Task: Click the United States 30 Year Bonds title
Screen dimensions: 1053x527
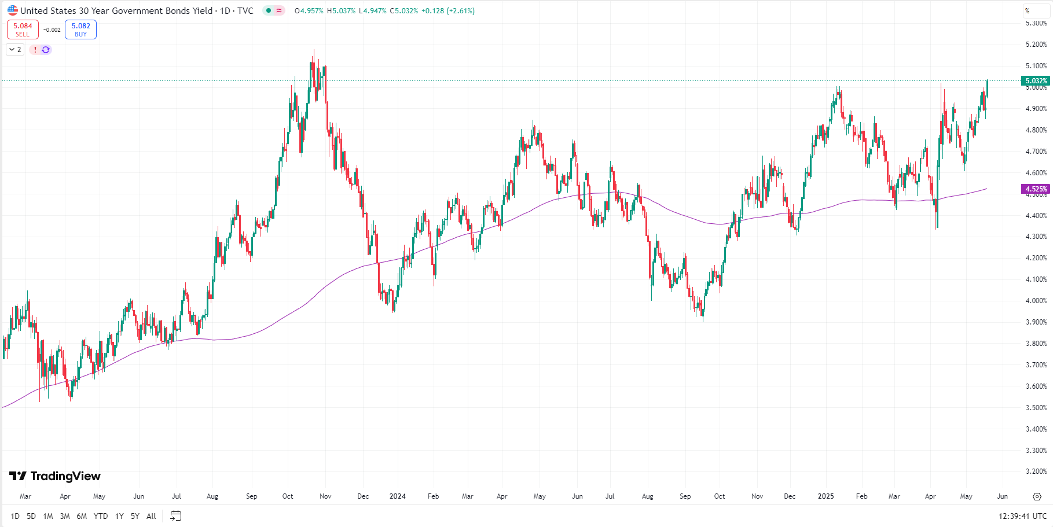Action: tap(116, 10)
